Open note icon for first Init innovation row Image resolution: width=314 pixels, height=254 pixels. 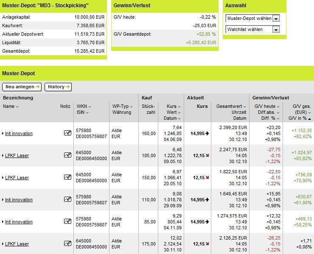pyautogui.click(x=67, y=133)
